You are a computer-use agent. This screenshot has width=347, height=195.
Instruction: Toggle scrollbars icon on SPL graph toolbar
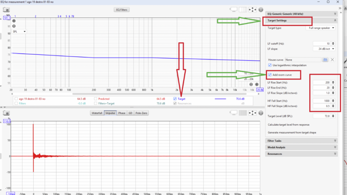234,10
